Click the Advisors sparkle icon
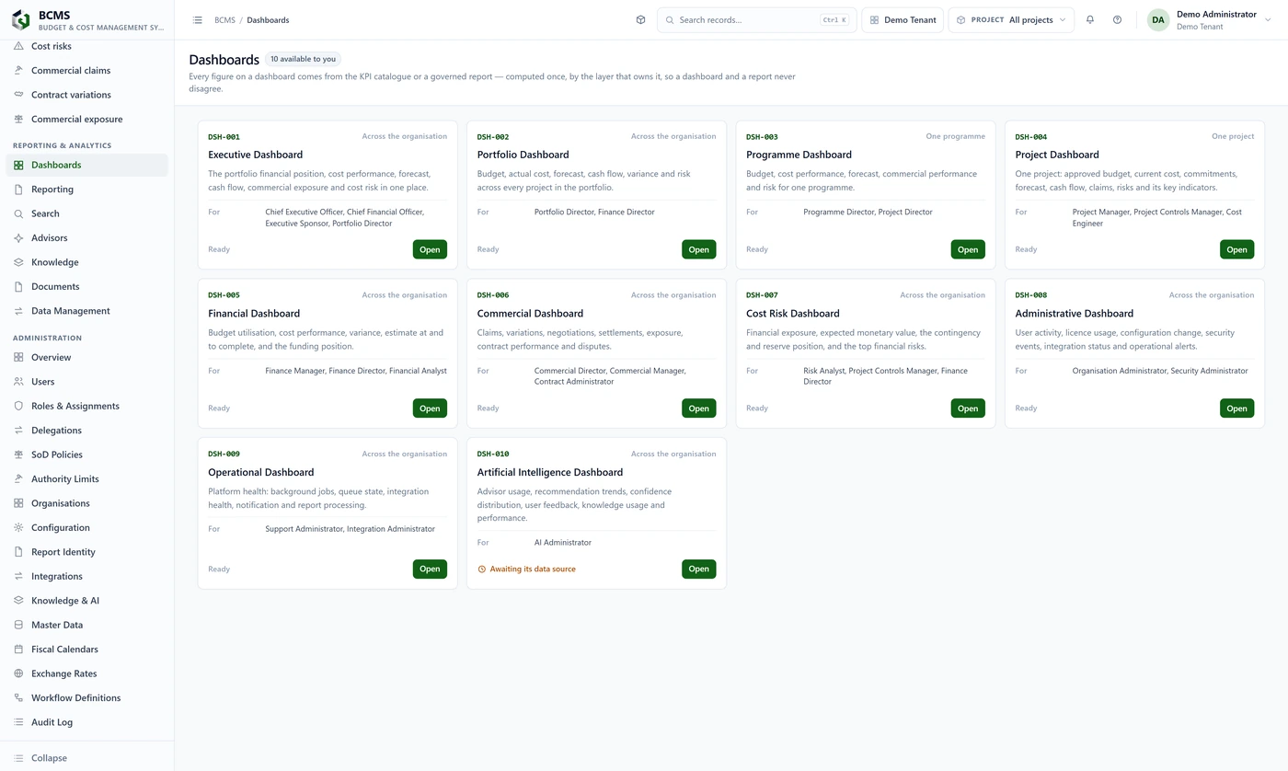Viewport: 1288px width, 771px height. [18, 237]
